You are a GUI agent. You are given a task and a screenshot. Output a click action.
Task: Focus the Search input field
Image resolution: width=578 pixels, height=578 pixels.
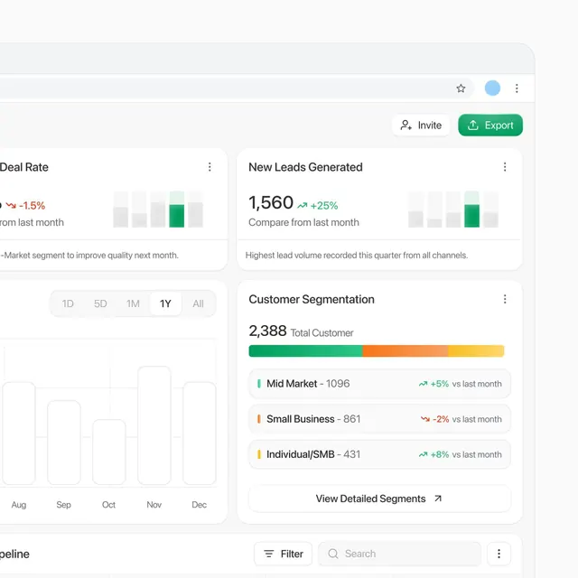(x=399, y=554)
